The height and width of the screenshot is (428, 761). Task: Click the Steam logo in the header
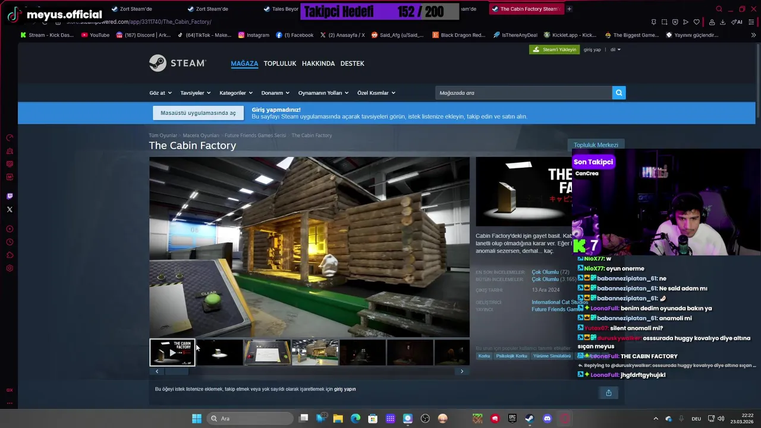(177, 63)
